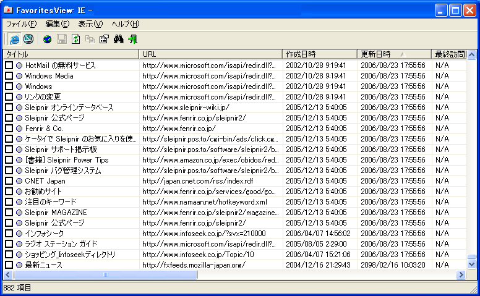The width and height of the screenshot is (480, 296).
Task: Click the round icon beside リンクの変更
Action: point(19,97)
